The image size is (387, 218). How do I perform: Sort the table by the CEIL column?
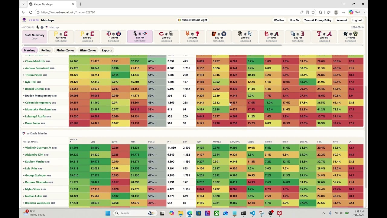pyautogui.click(x=93, y=142)
